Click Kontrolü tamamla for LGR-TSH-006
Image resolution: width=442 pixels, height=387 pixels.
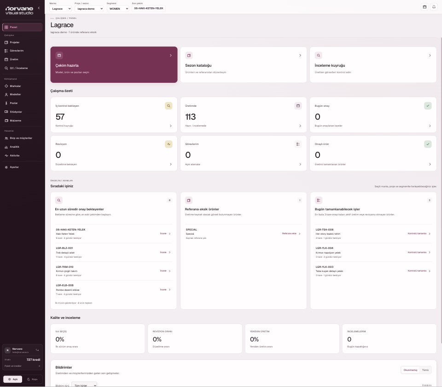[x=419, y=233]
